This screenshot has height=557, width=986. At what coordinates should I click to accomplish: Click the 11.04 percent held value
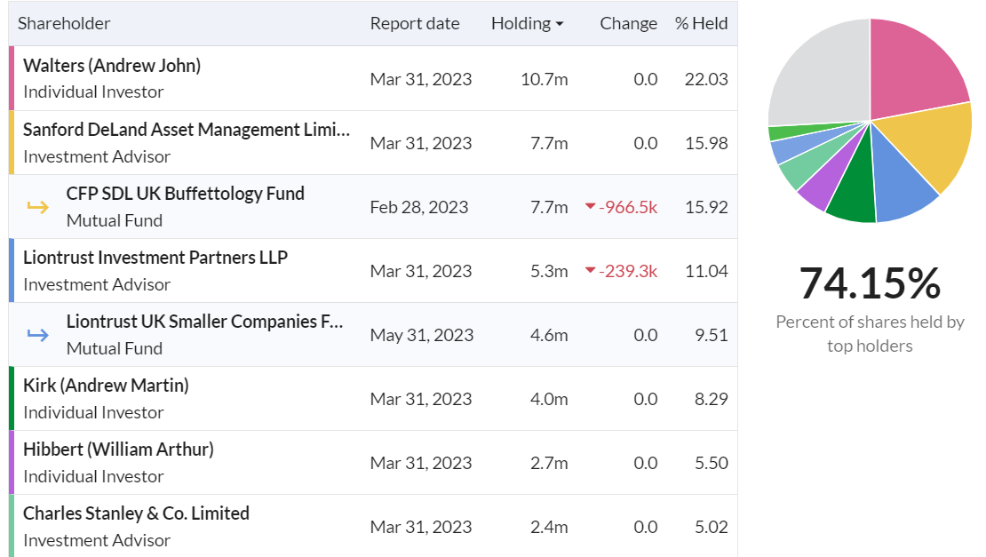[706, 271]
